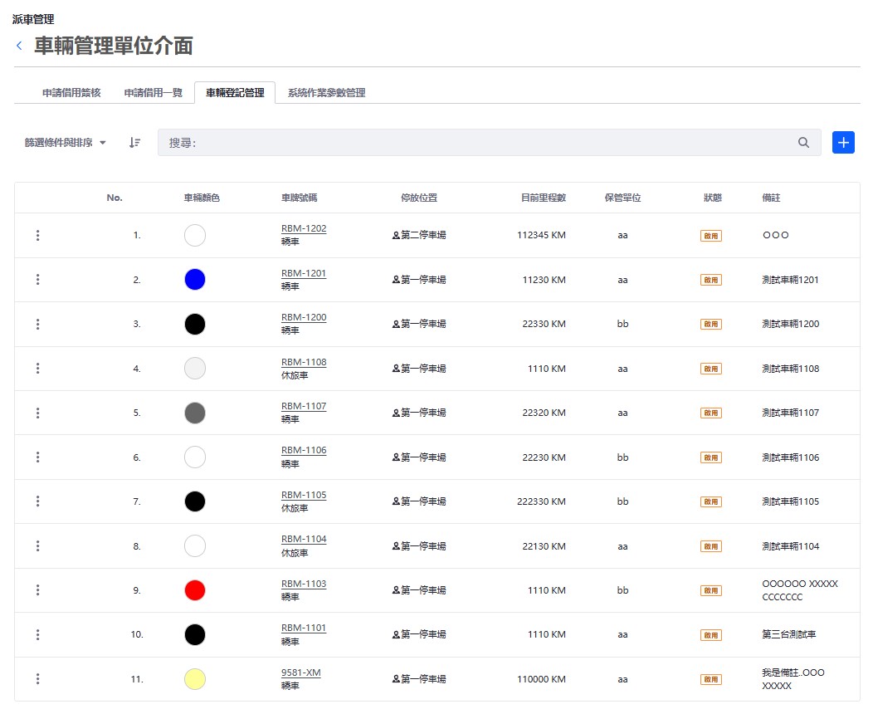Click the red color circle of RBM-1103
This screenshot has width=873, height=714.
[x=194, y=590]
